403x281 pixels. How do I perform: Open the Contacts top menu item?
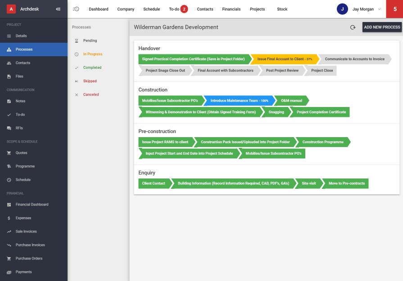(x=205, y=9)
